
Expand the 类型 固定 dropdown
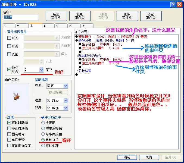click(x=66, y=86)
